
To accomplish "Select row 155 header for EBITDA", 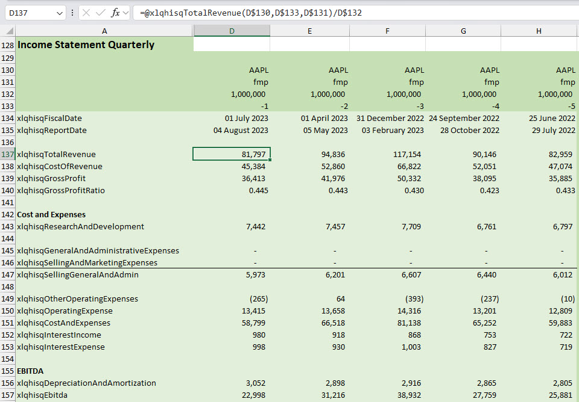I will [8, 371].
